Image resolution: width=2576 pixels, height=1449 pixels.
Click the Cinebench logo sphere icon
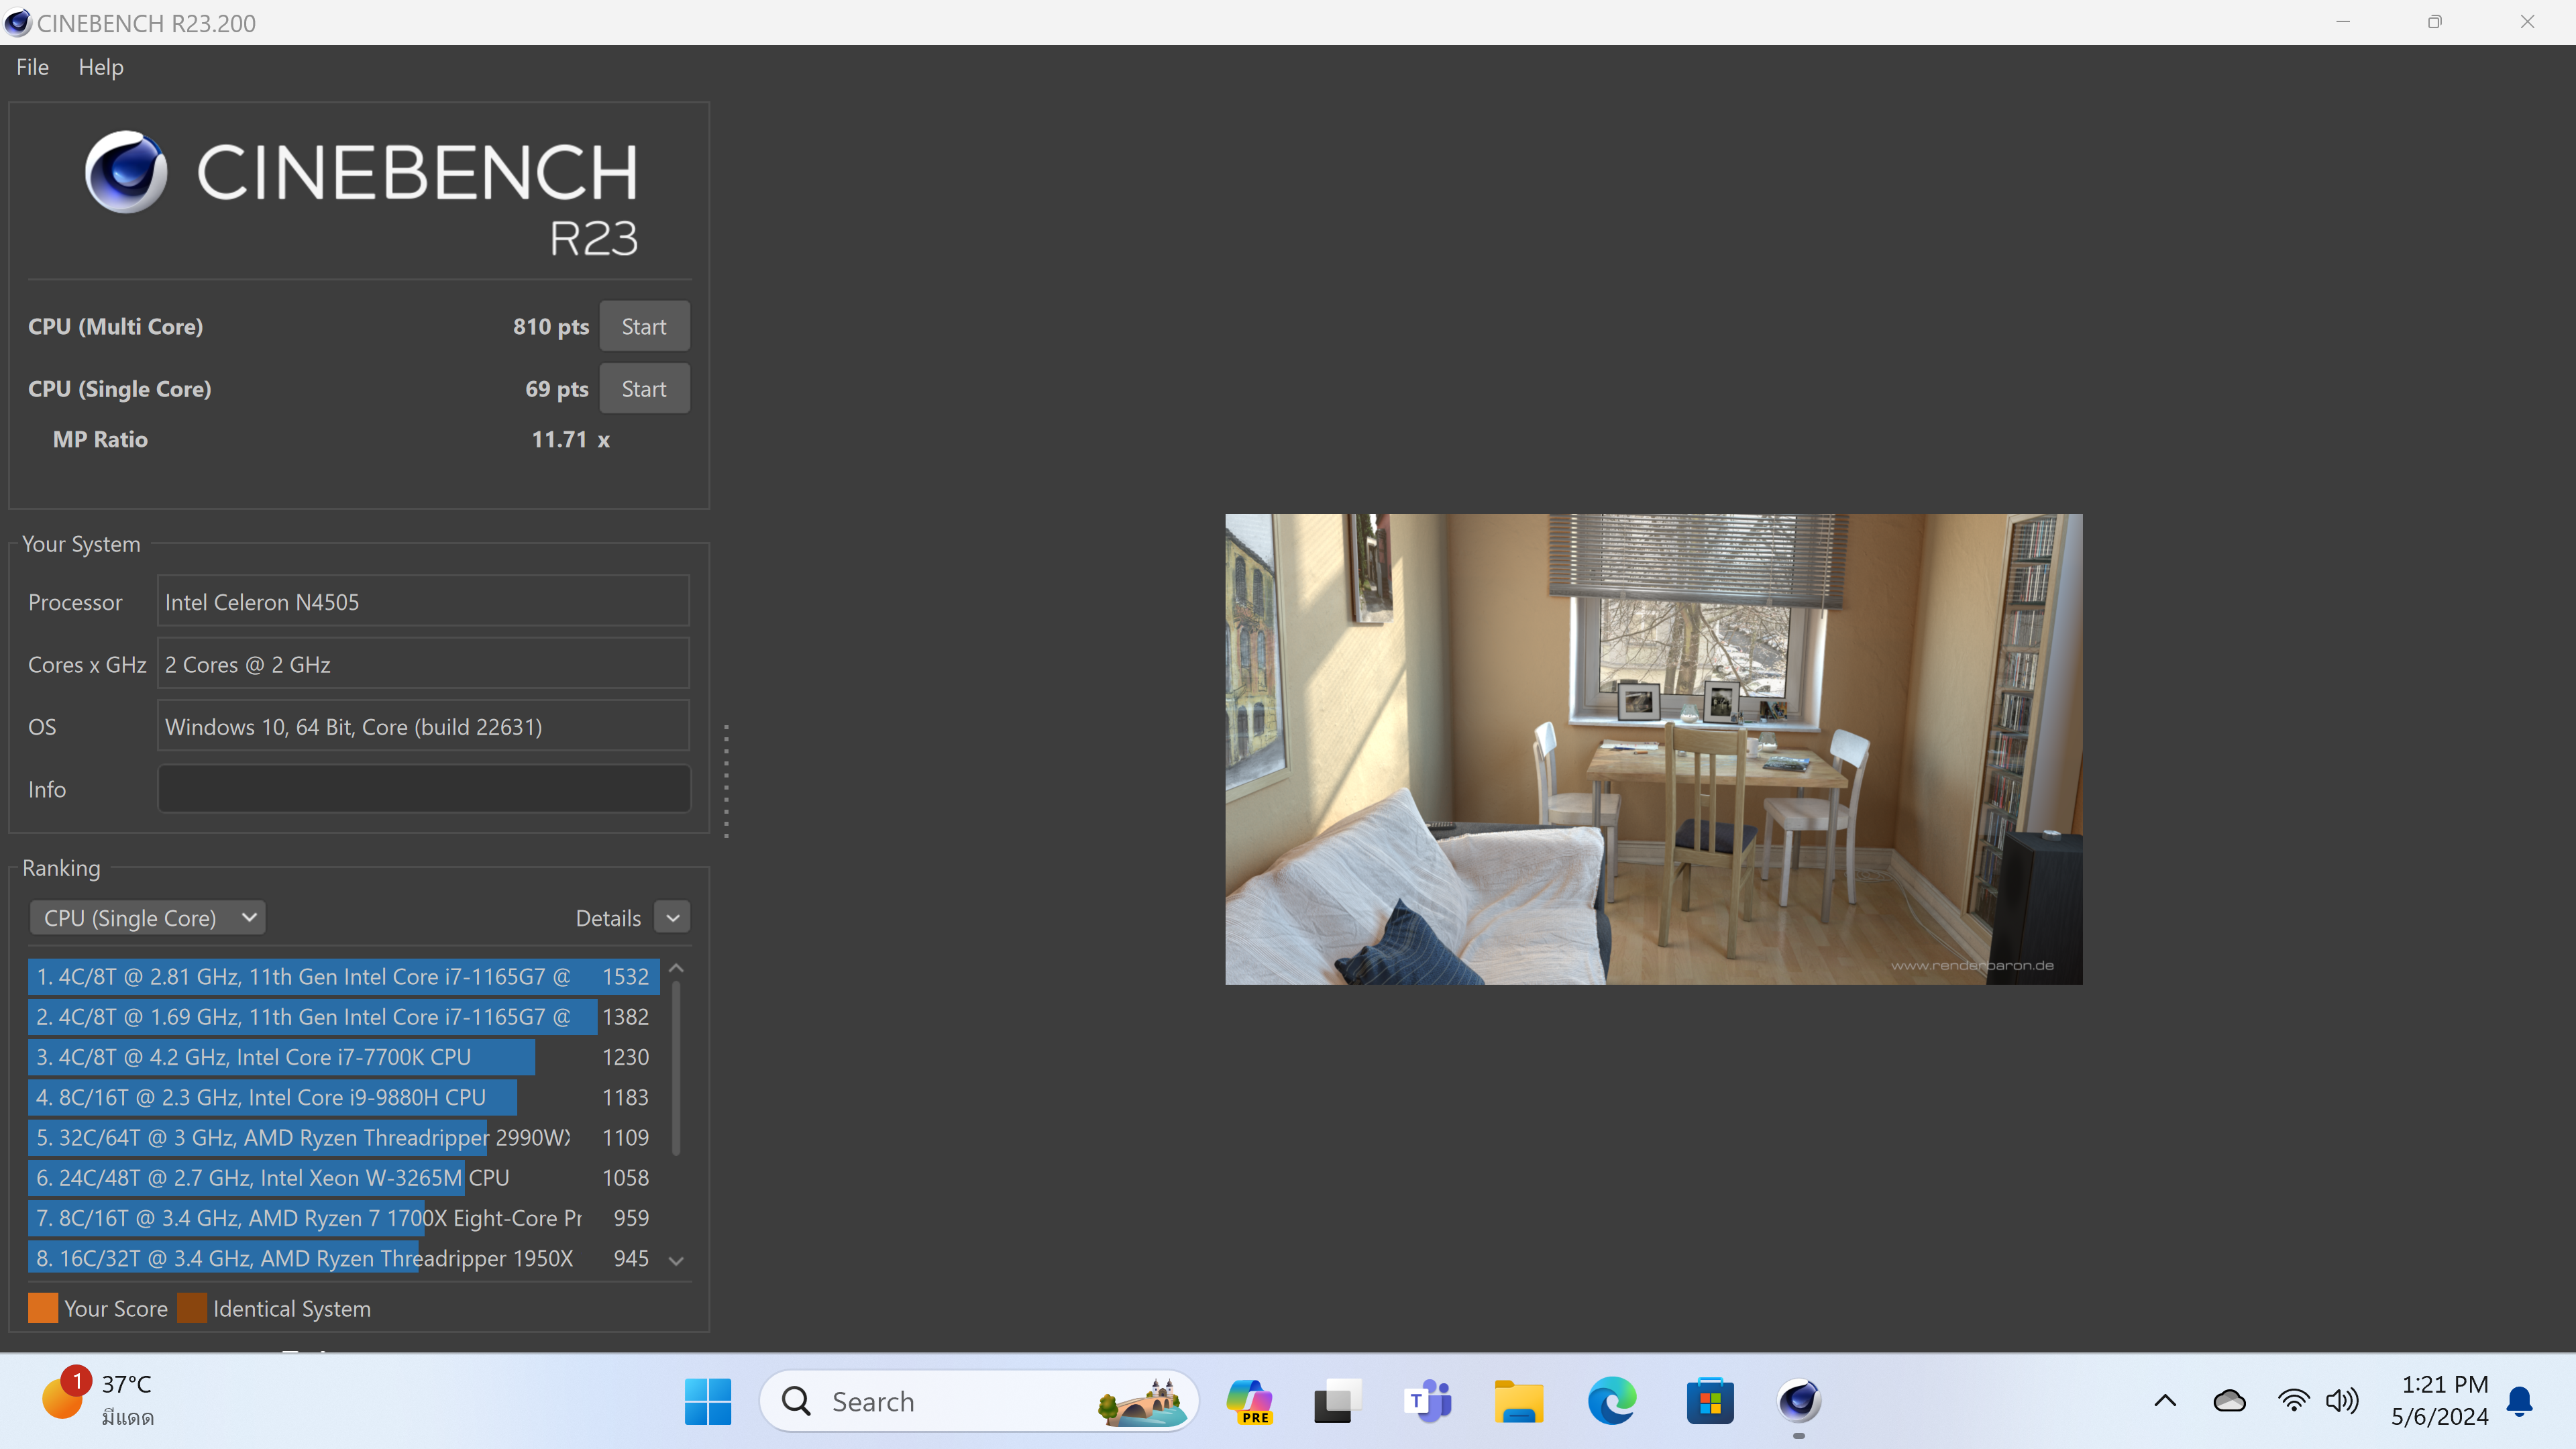click(x=126, y=172)
